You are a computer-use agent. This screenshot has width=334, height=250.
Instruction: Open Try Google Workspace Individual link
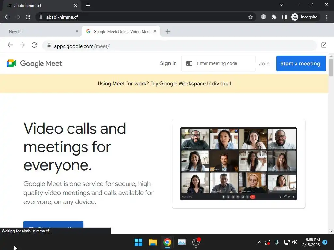[190, 84]
